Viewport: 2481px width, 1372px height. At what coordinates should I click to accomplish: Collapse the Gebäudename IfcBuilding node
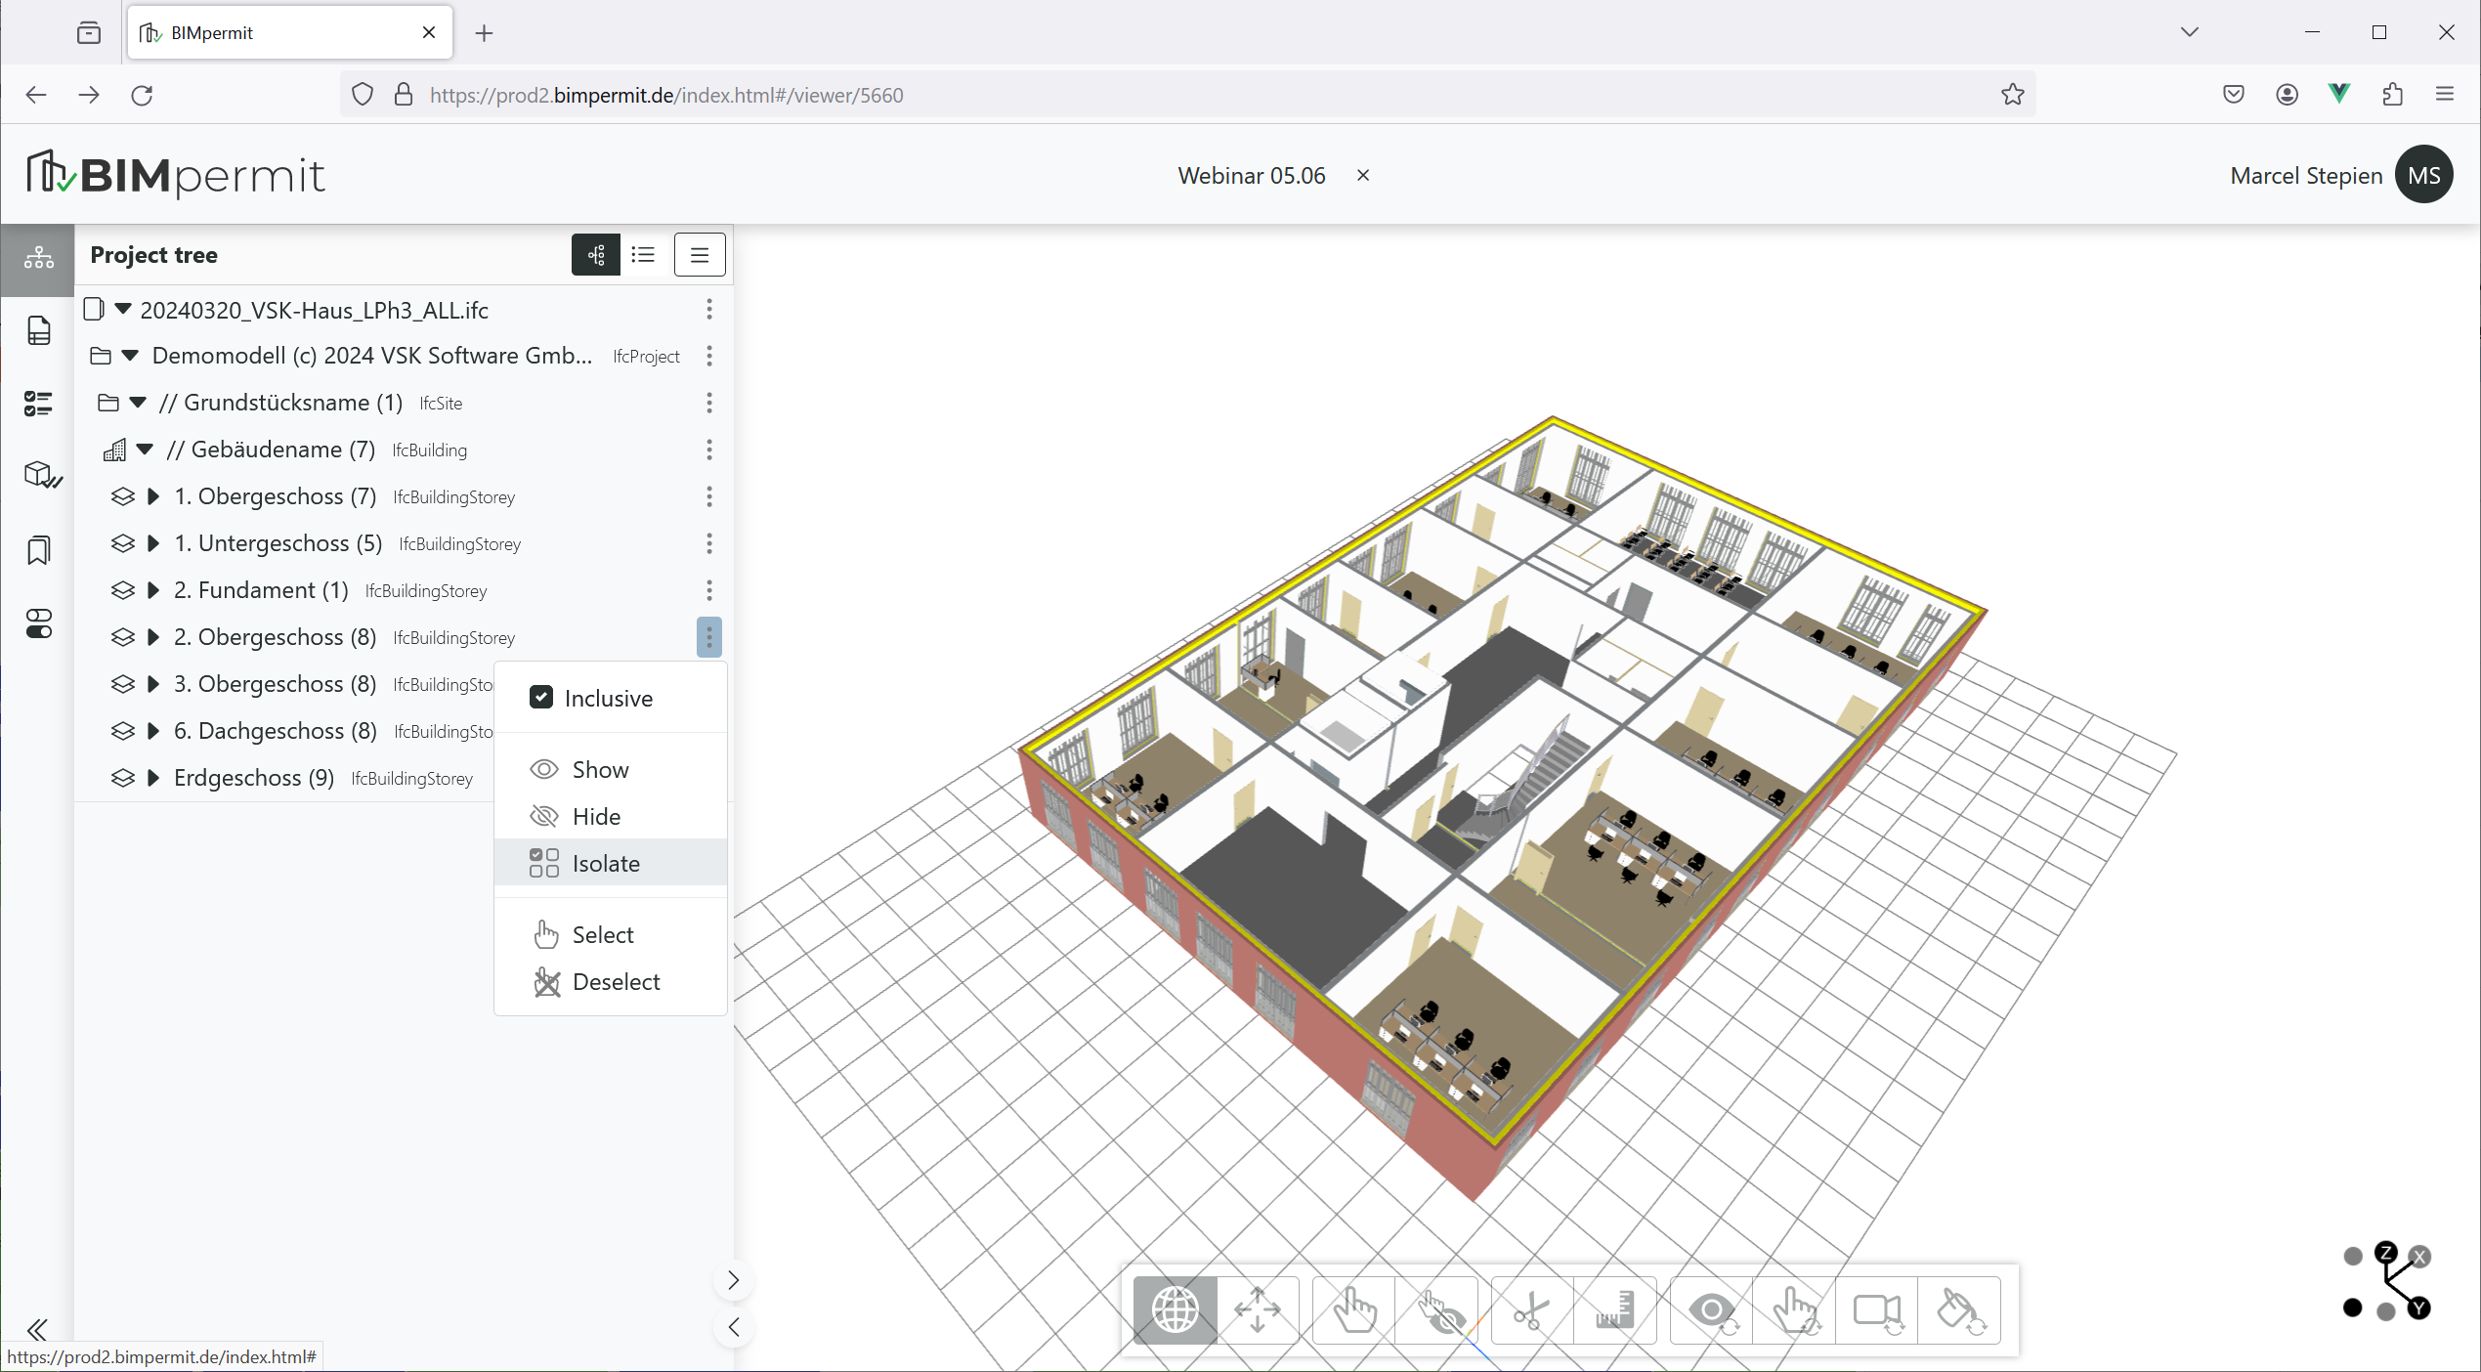coord(145,450)
